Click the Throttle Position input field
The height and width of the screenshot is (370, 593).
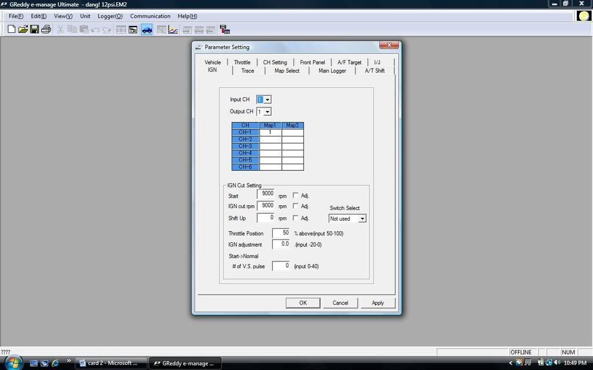[x=281, y=233]
